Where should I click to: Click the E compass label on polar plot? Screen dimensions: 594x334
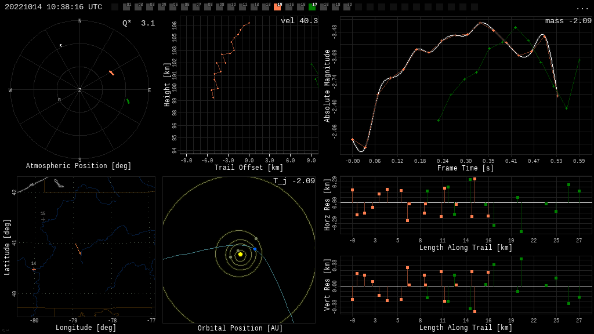tap(149, 90)
